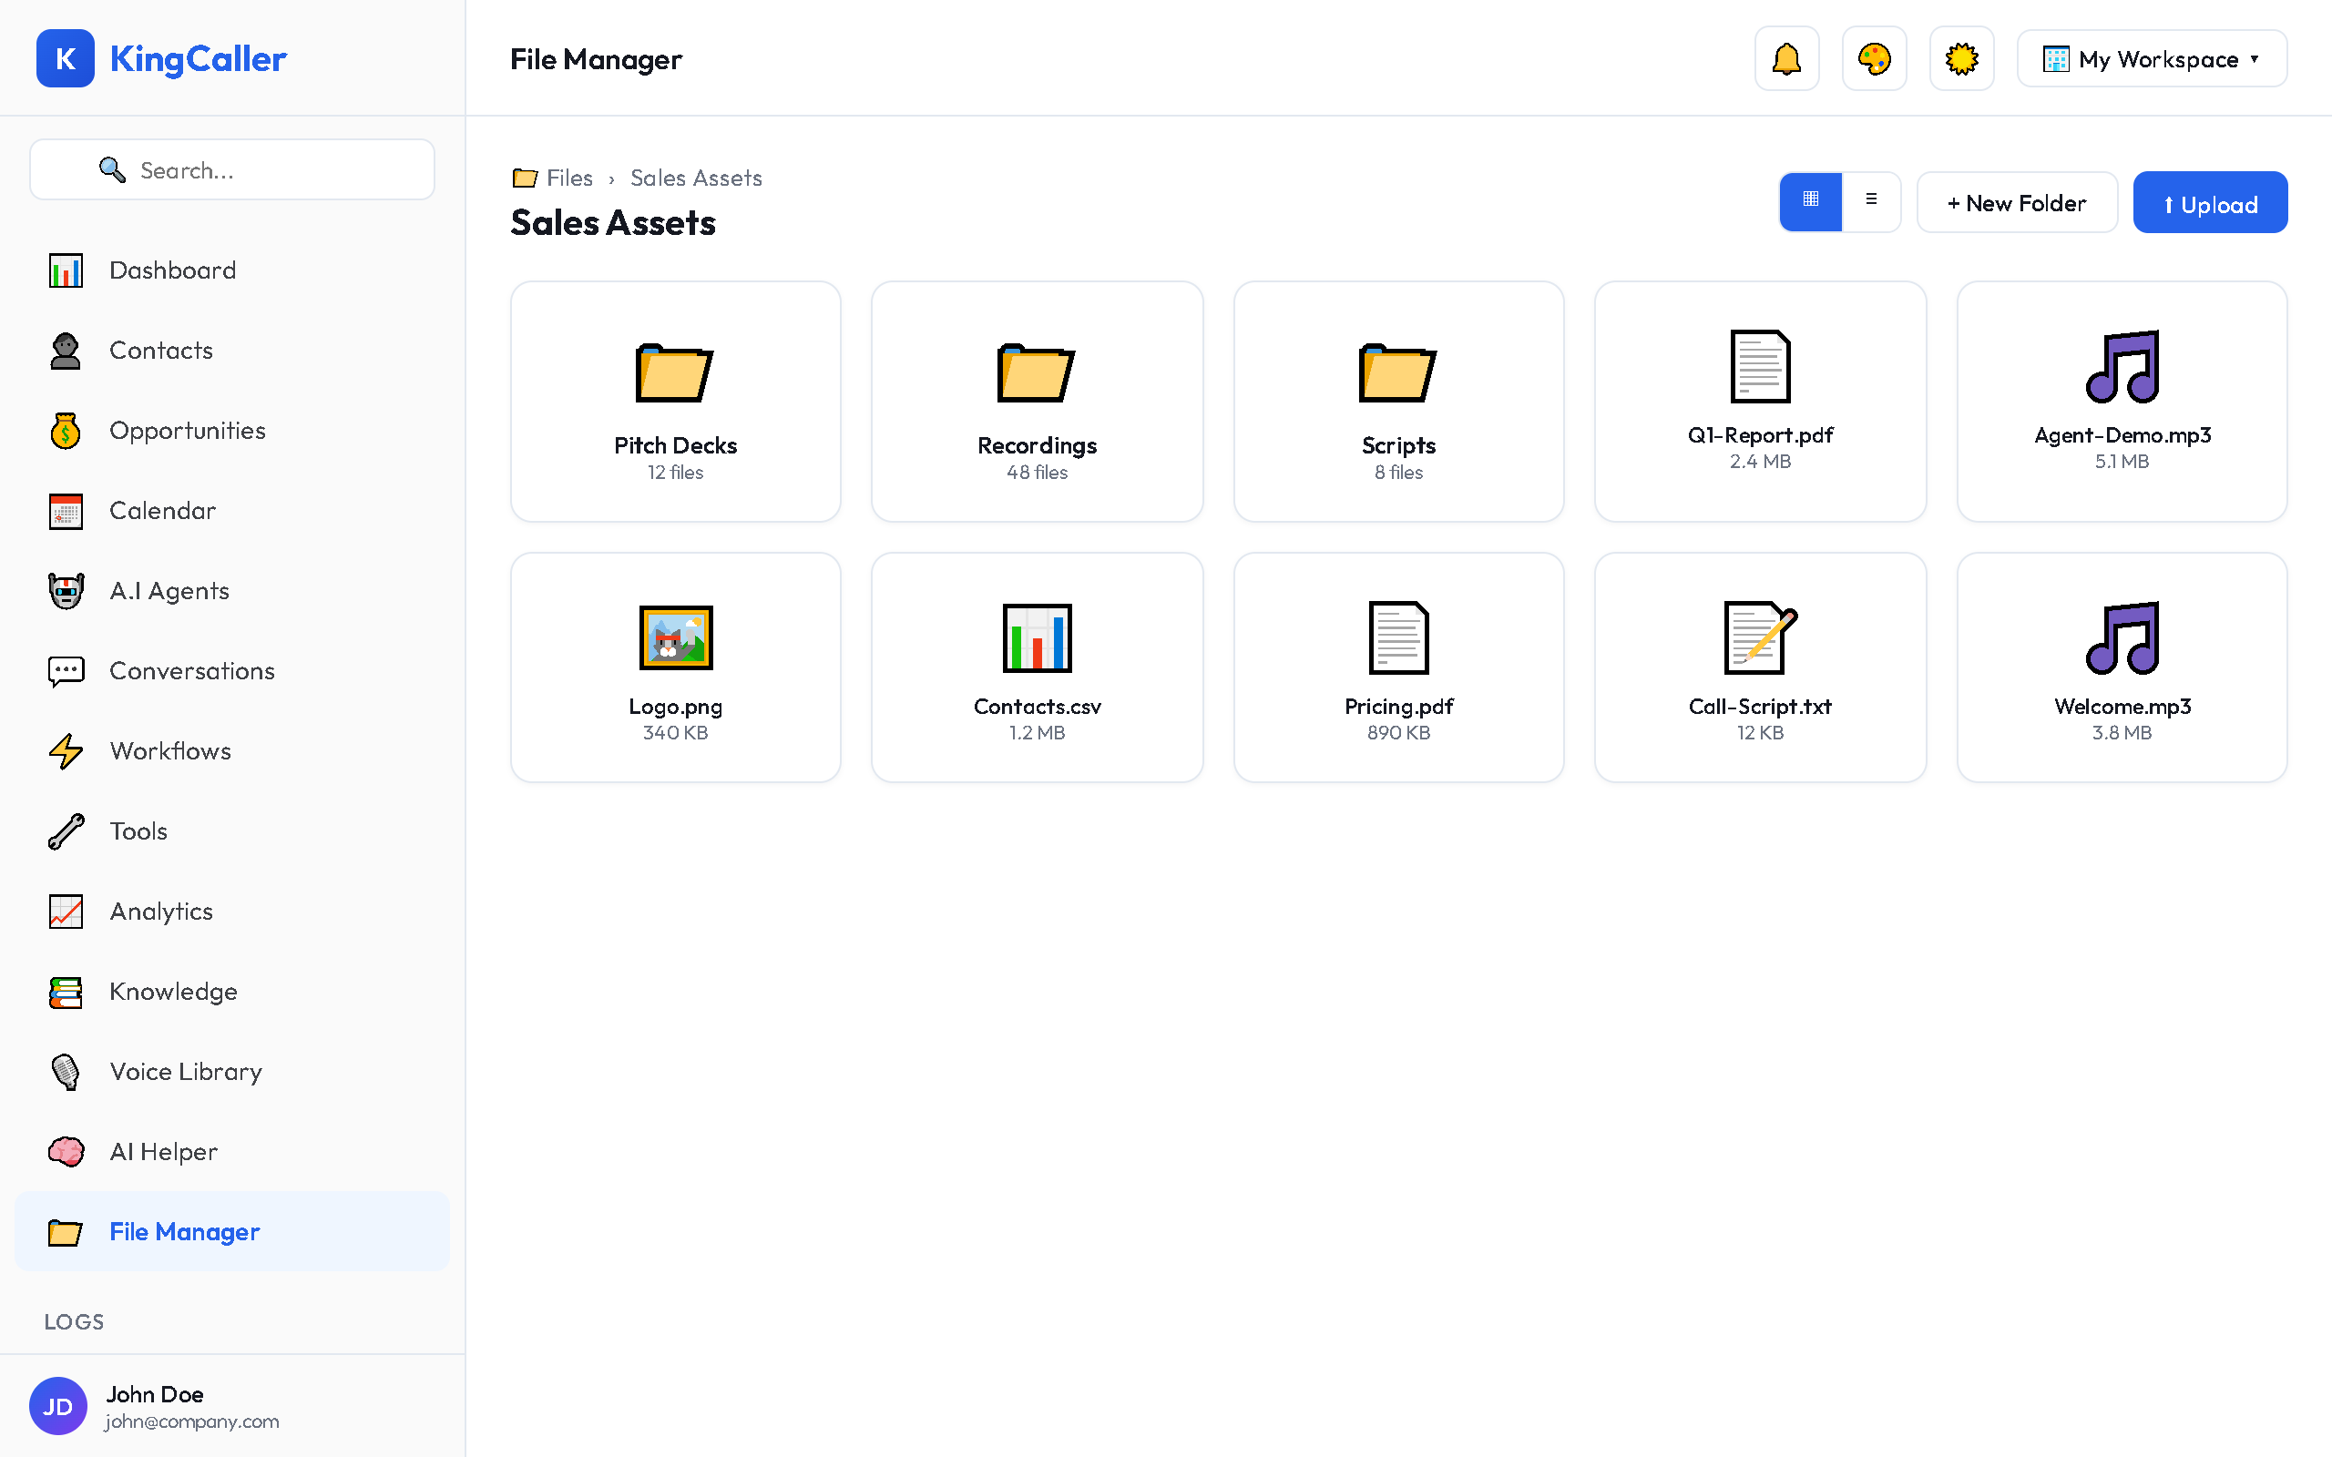
Task: Click the theme palette icon
Action: coord(1873,57)
